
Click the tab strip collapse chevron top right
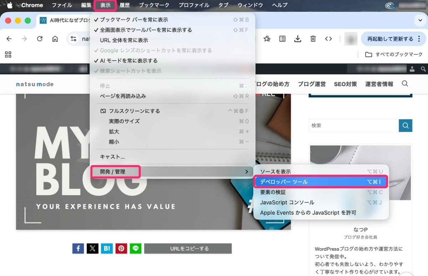pos(419,21)
